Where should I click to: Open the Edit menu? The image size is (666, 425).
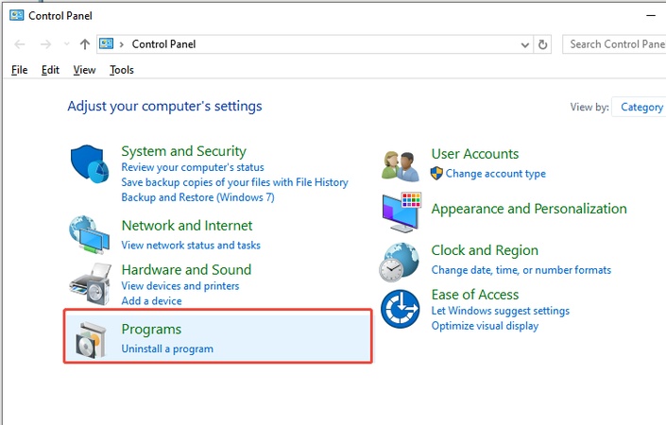pyautogui.click(x=50, y=70)
